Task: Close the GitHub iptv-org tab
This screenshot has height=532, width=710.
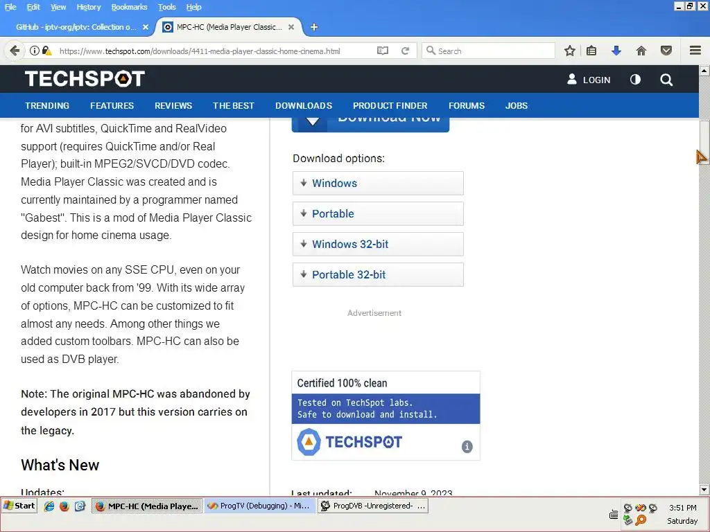Action: 146,27
